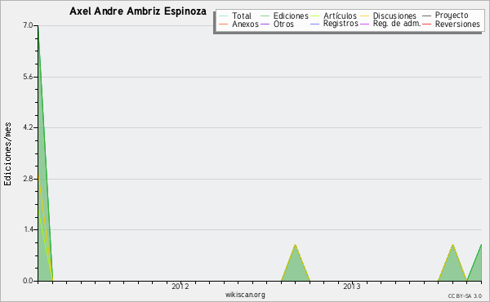Viewport: 490px width, 302px height.
Task: Select the Total legend entry
Action: coord(235,16)
